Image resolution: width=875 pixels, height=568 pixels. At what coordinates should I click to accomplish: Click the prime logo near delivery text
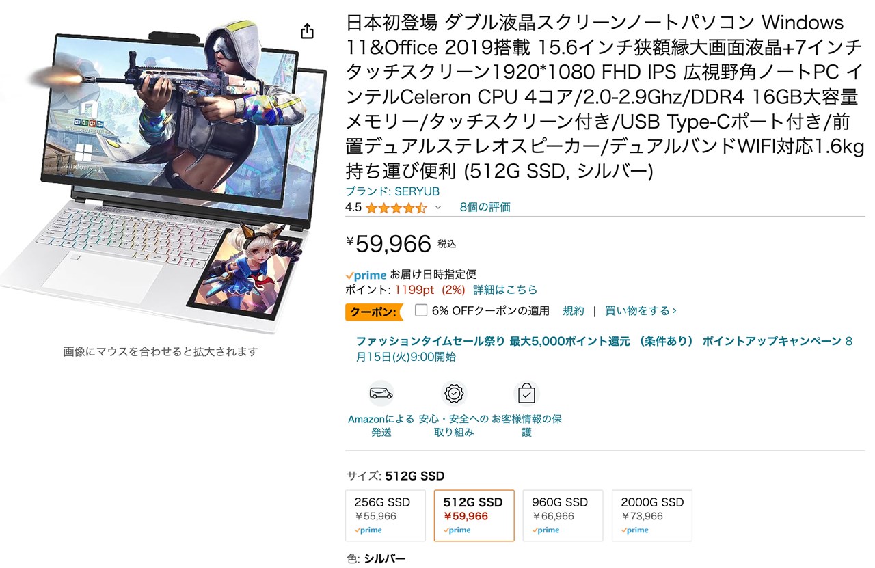click(366, 275)
